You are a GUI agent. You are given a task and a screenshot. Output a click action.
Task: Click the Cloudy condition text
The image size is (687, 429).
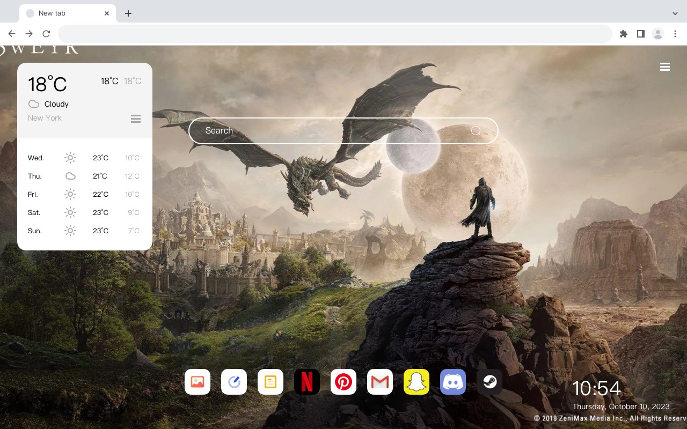[56, 104]
